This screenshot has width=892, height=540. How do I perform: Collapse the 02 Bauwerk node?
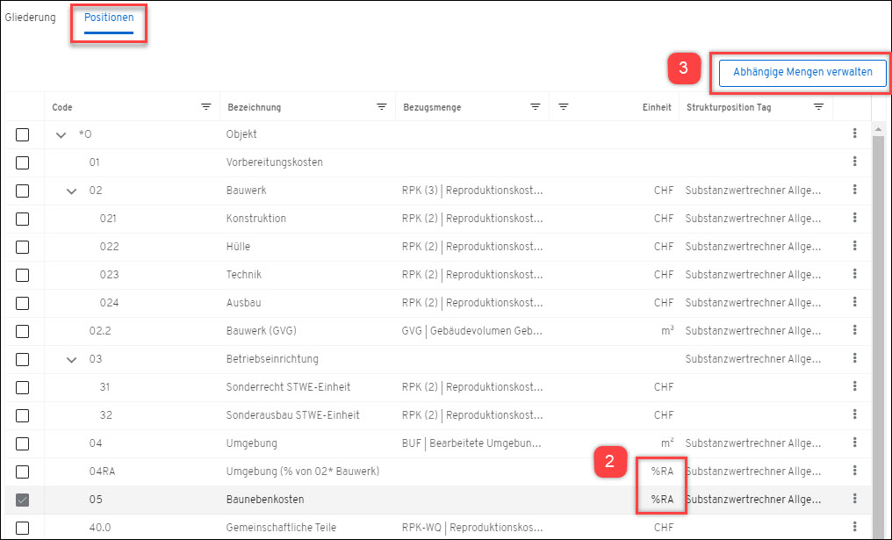pos(71,191)
